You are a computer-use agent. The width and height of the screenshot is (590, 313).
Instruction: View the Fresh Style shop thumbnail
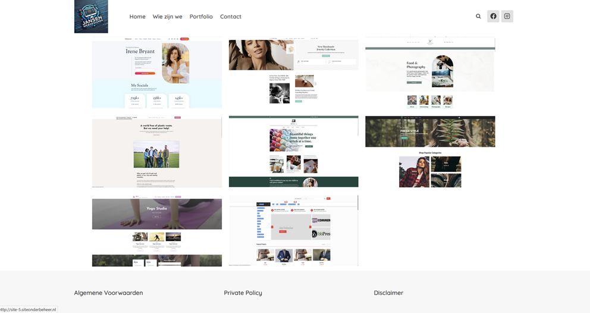coord(430,152)
